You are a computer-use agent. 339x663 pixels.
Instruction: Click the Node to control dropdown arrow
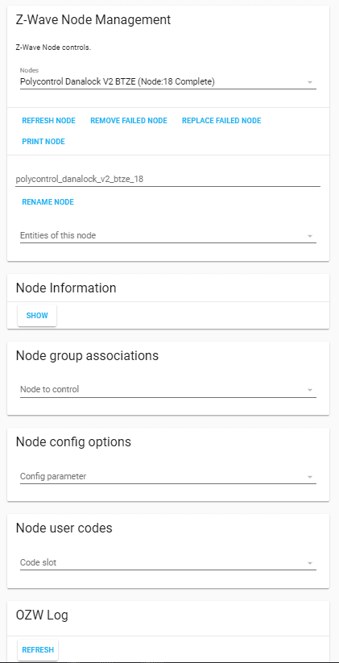[310, 390]
